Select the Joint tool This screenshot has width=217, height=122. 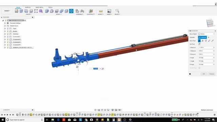(x=82, y=11)
